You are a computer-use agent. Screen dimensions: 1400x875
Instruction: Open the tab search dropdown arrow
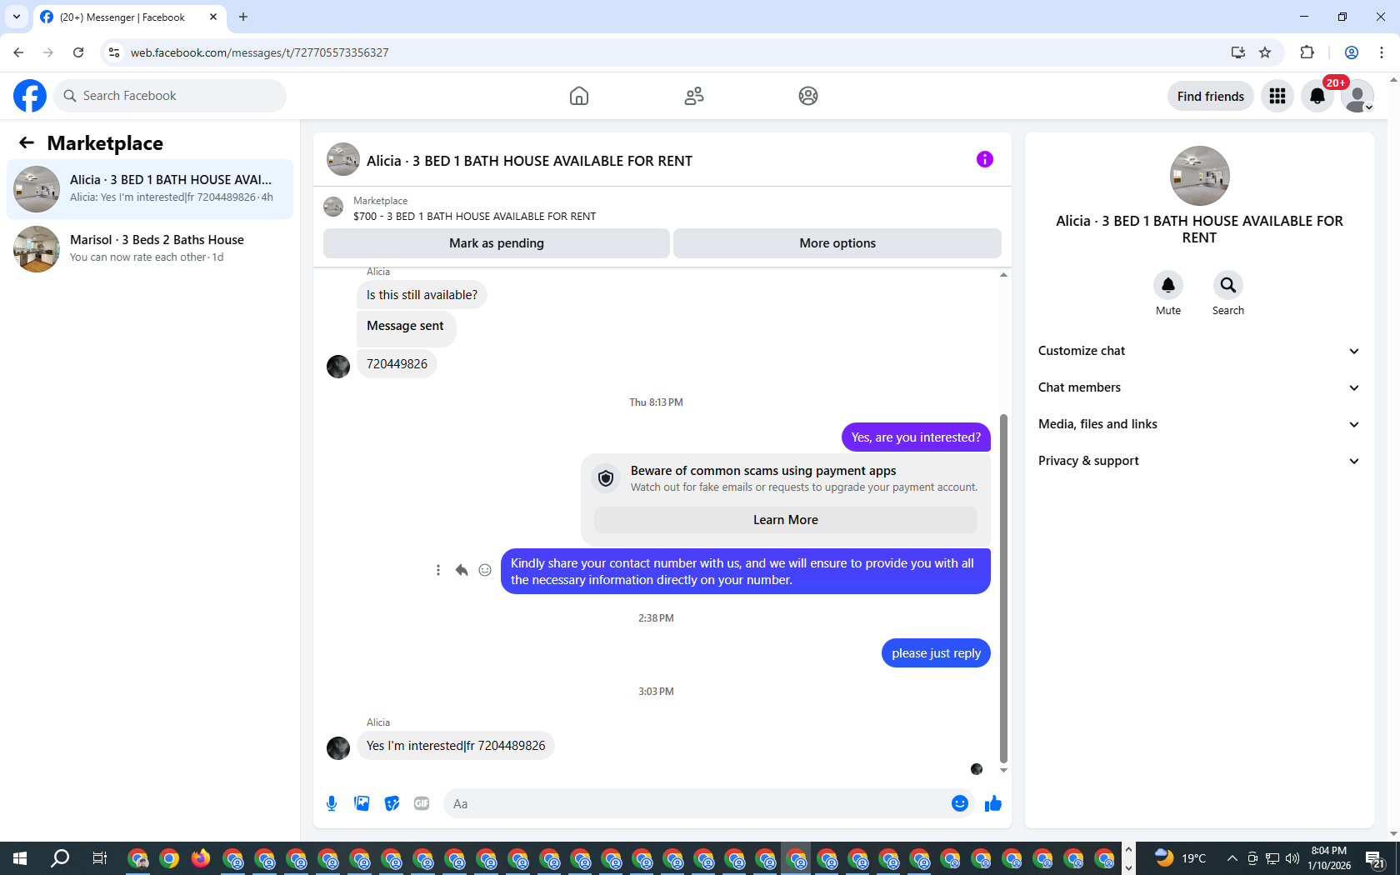coord(17,17)
